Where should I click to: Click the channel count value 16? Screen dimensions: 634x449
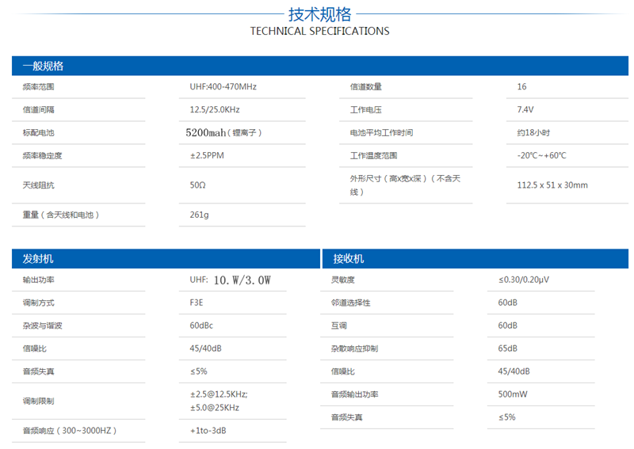(x=521, y=87)
